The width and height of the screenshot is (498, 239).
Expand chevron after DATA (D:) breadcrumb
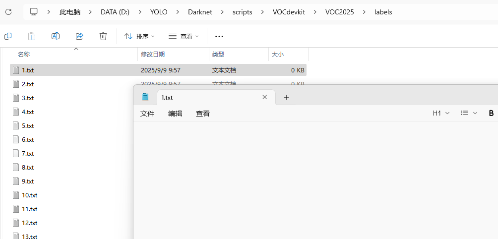point(140,12)
